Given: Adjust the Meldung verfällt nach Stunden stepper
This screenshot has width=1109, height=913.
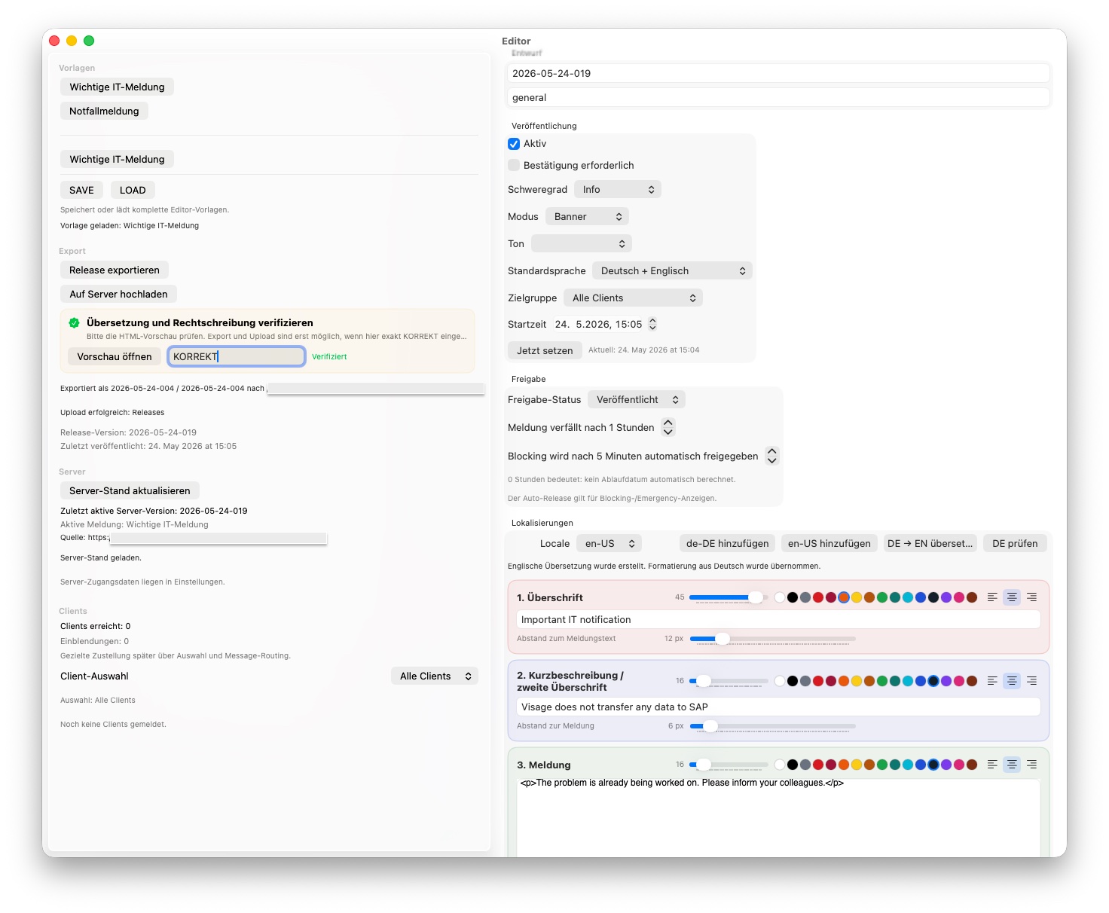Looking at the screenshot, I should [668, 428].
